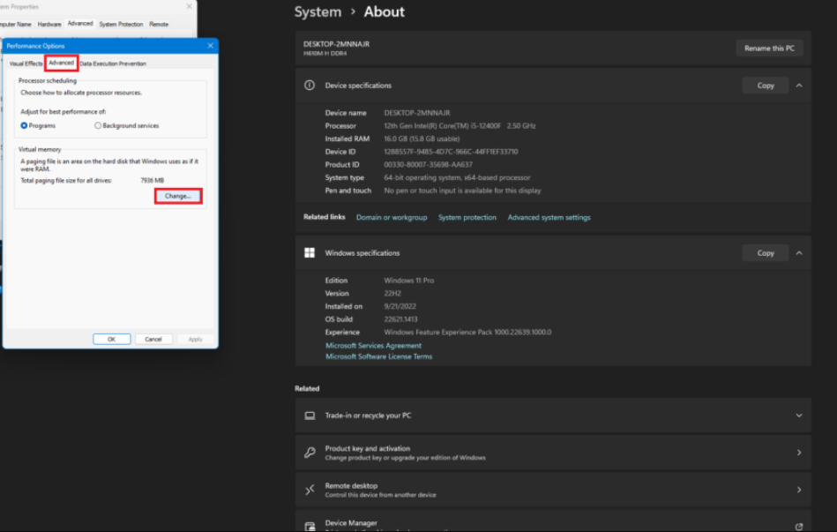Select the Programs radio button
Viewport: 837px width, 532px height.
tap(25, 126)
